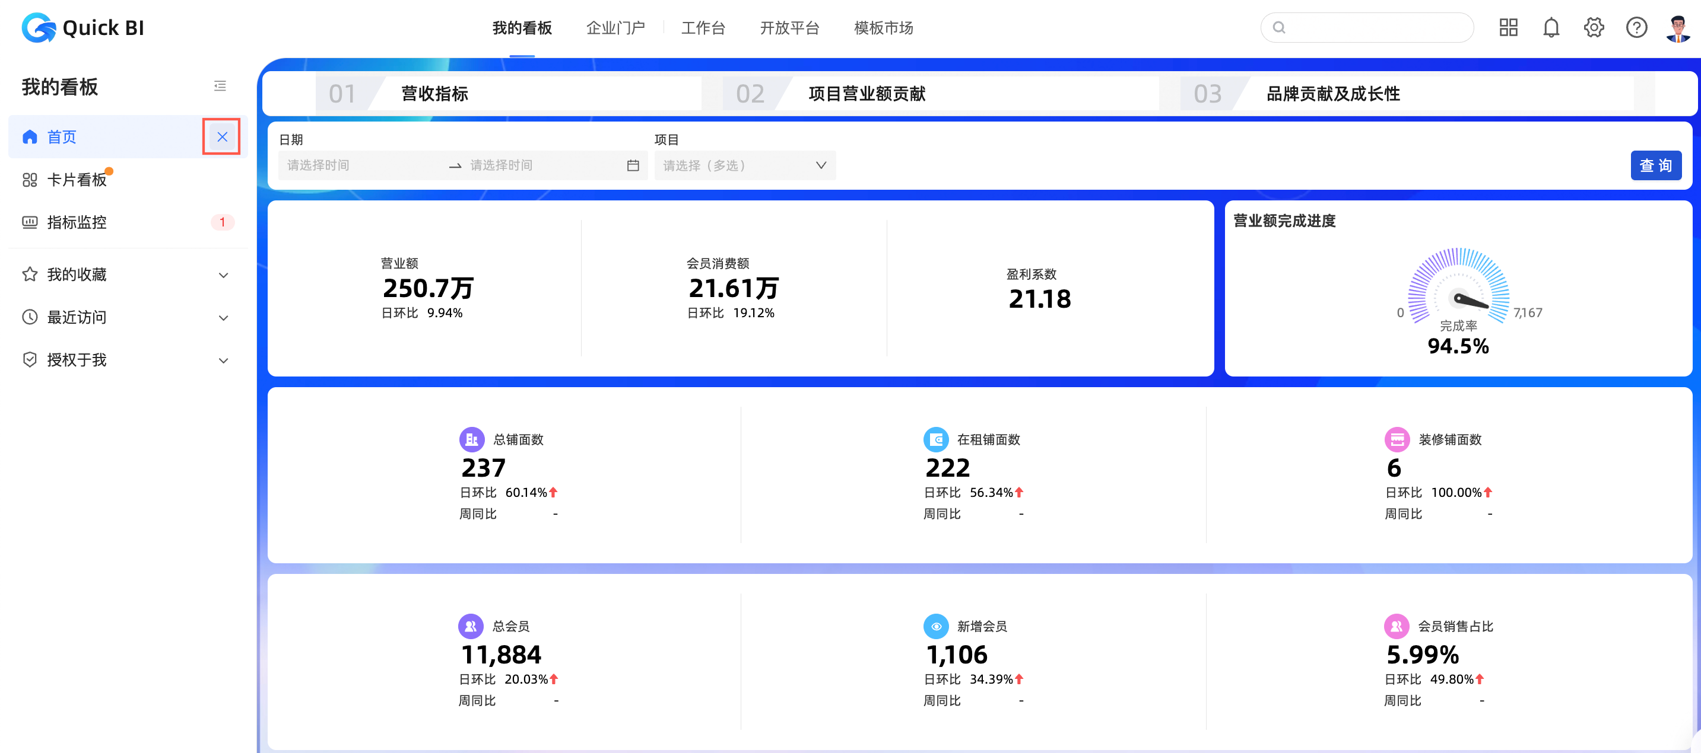Click the help question mark icon
Viewport: 1701px width, 753px height.
[x=1636, y=28]
